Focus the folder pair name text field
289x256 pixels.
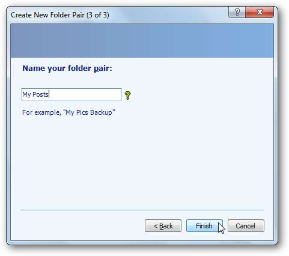tap(71, 94)
